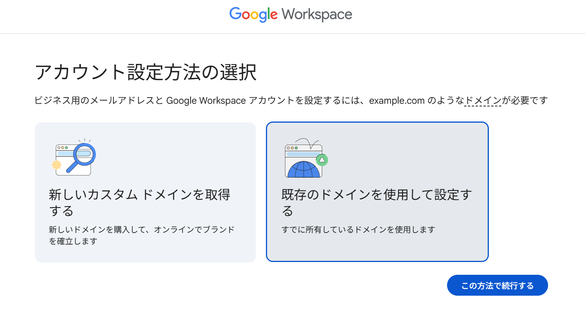Click the magnifying glass illustration icon
Viewport: 586px width, 310px height.
pyautogui.click(x=84, y=154)
